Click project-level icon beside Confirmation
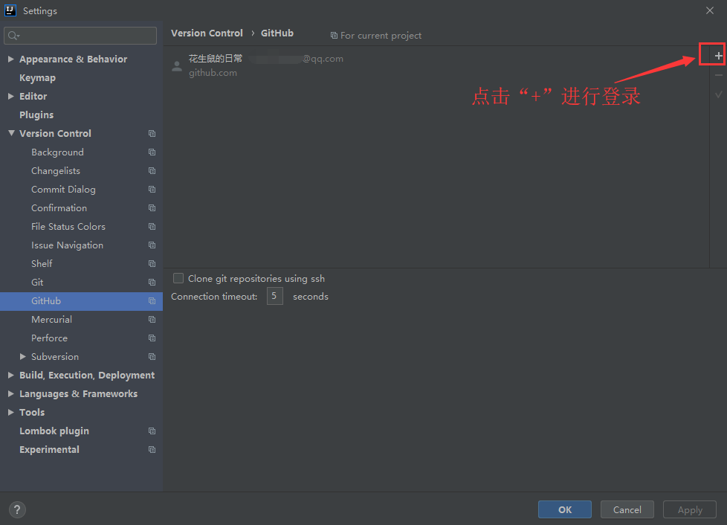The height and width of the screenshot is (525, 727). 152,207
